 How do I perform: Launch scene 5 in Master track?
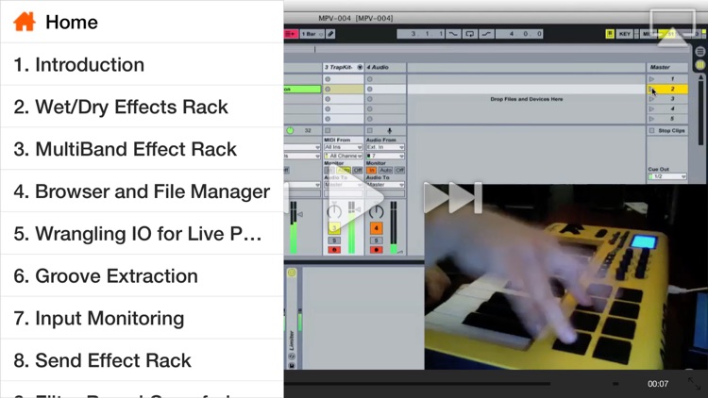(651, 119)
